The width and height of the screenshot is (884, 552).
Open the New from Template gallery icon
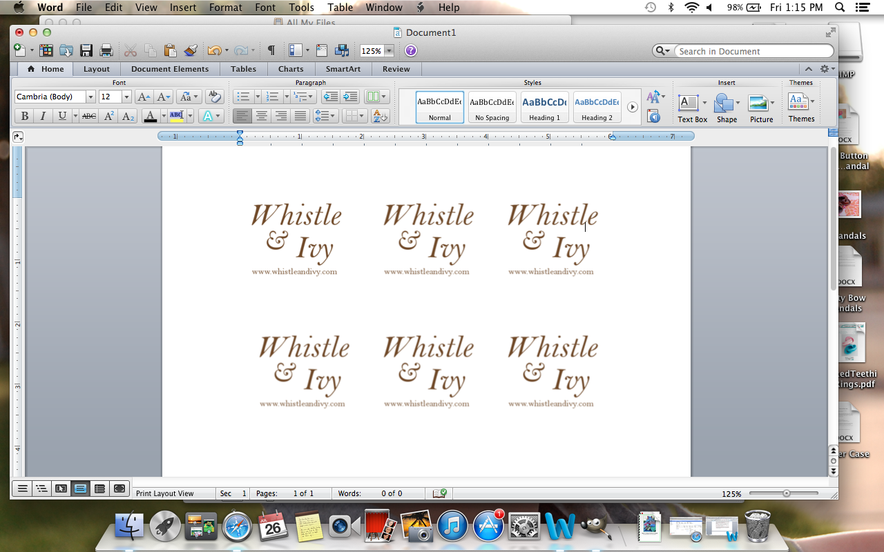pos(46,50)
